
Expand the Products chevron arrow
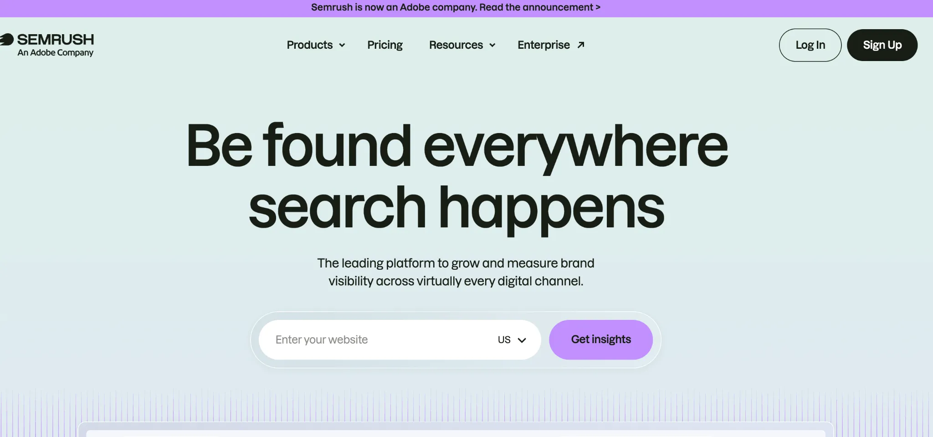click(x=342, y=45)
